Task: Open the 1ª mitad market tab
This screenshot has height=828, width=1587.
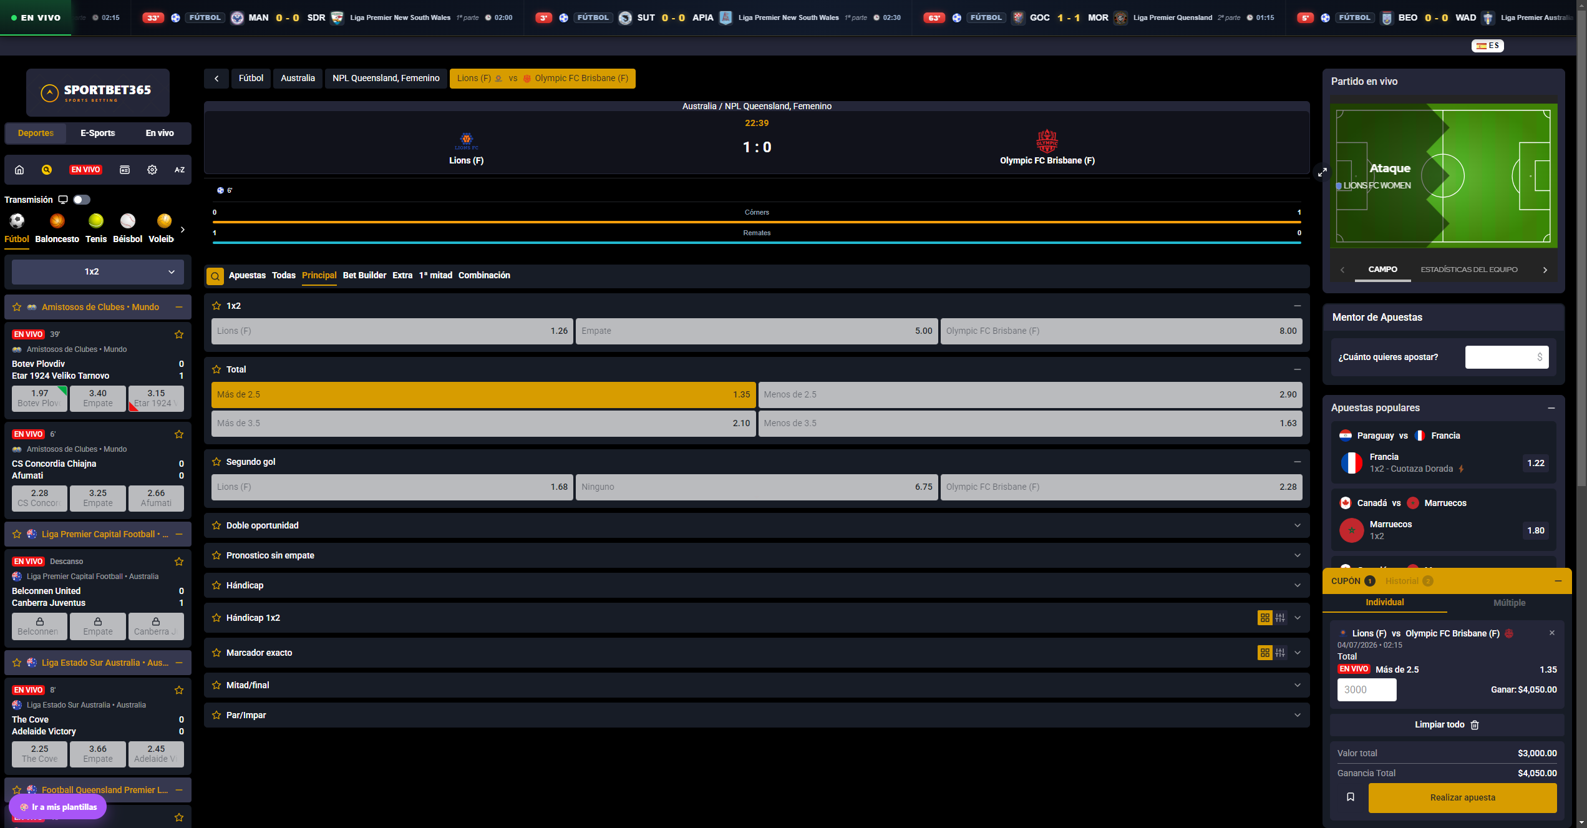Action: (435, 275)
